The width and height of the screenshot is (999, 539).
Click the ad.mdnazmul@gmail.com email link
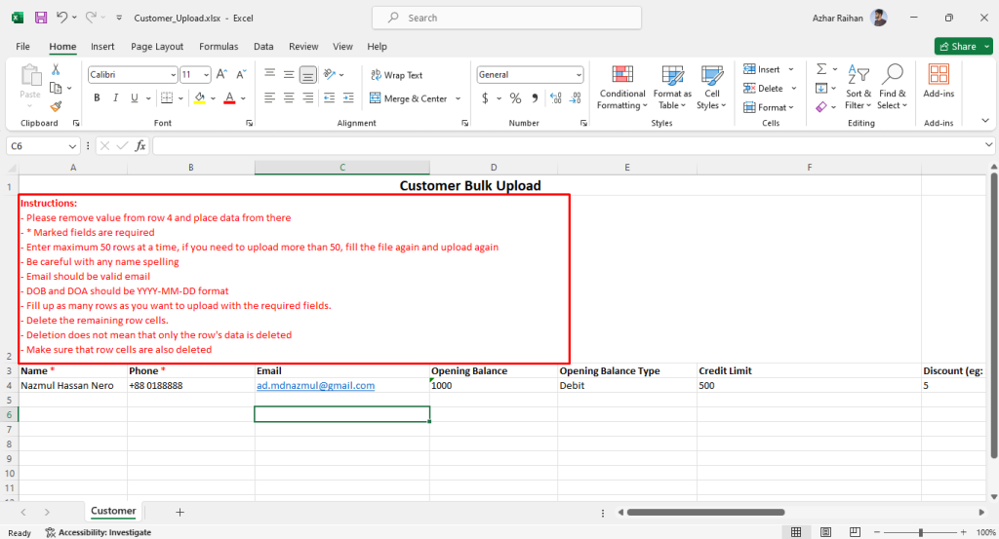click(315, 386)
